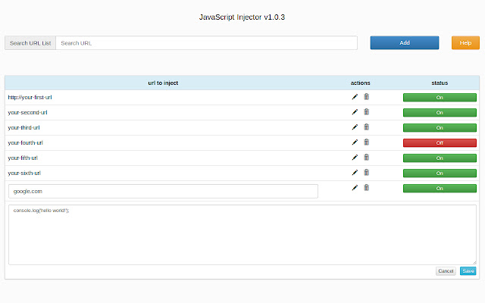Cancel editing the google.com script
The width and height of the screenshot is (485, 303).
tap(446, 271)
